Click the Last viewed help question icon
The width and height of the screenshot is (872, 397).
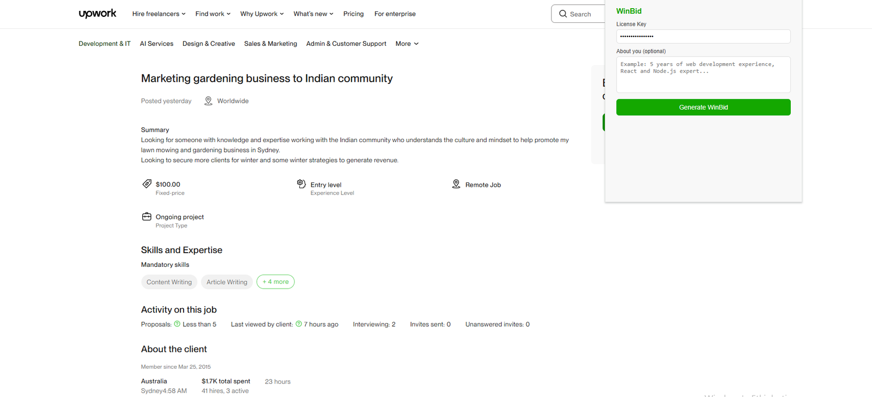(299, 324)
